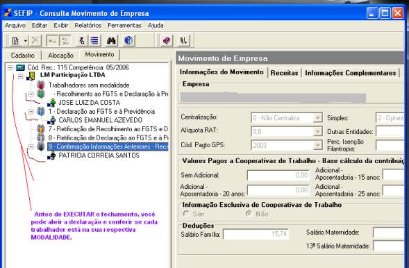The width and height of the screenshot is (409, 268).
Task: Click the building icon of LM Participação LTDA
Action: [31, 76]
